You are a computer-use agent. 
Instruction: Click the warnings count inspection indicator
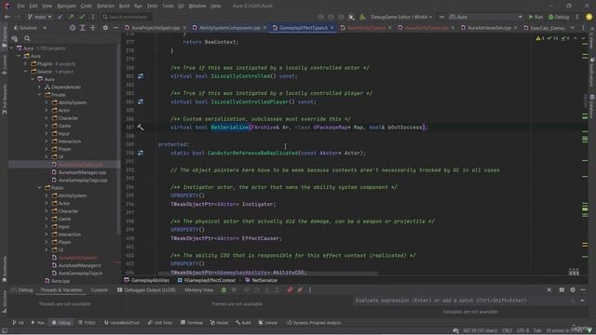coord(540,38)
